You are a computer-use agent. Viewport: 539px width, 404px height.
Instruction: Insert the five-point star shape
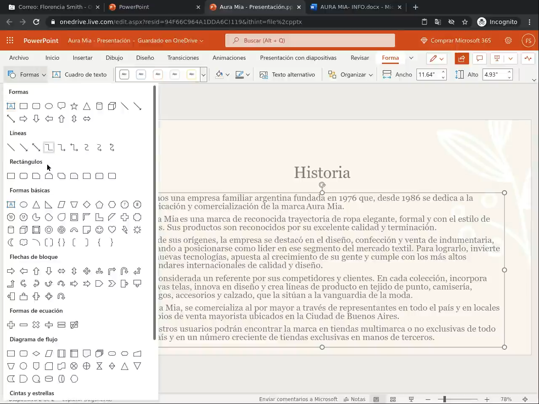click(x=74, y=106)
